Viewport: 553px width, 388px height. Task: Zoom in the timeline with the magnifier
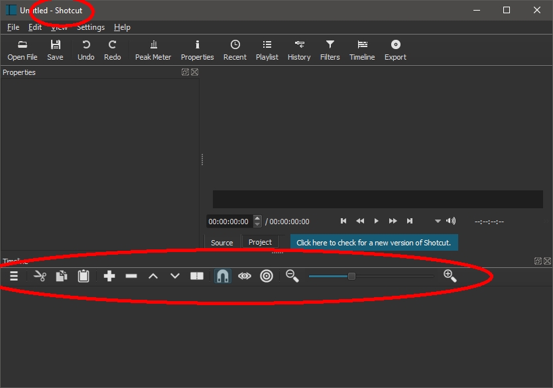tap(450, 276)
